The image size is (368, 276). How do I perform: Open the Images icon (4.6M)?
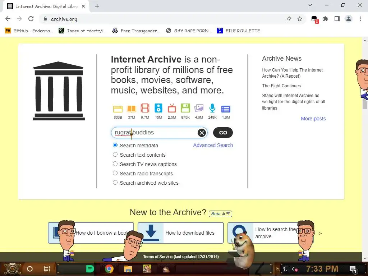(x=199, y=108)
